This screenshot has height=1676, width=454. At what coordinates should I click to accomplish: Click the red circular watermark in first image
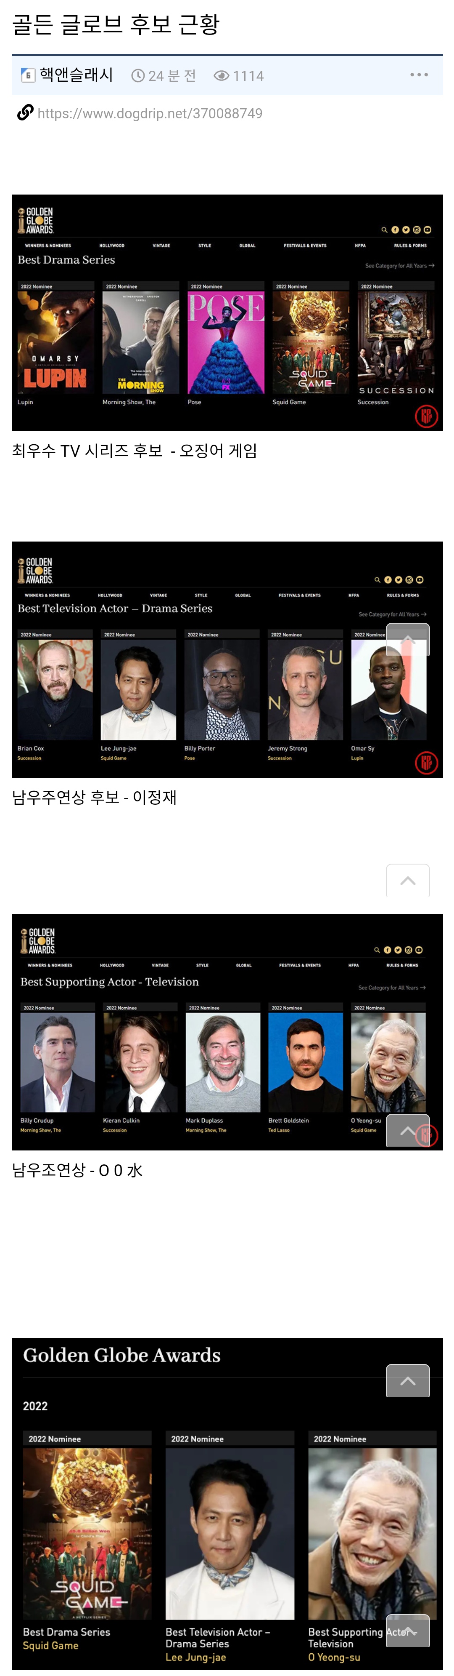click(x=427, y=416)
